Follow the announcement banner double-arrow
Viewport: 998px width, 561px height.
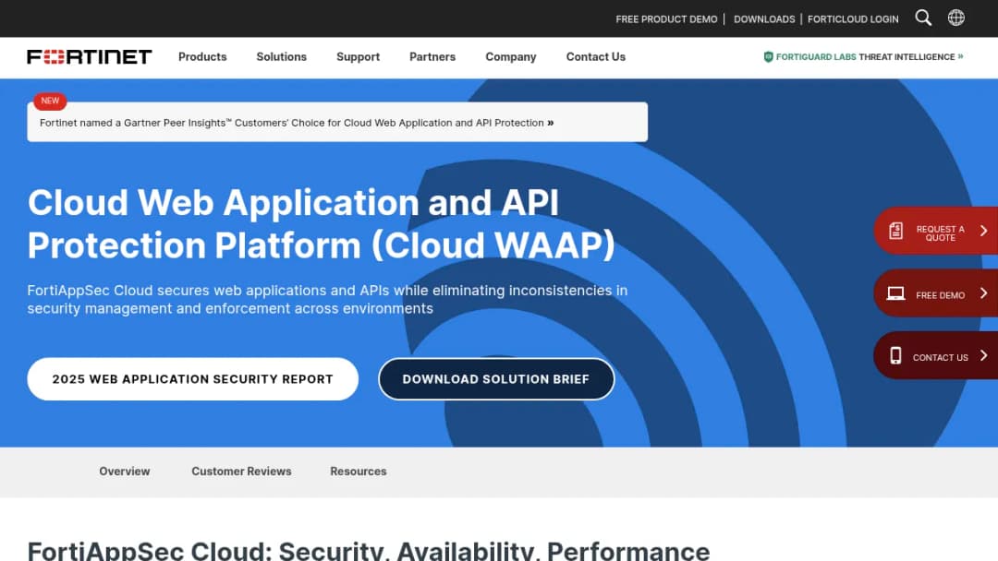tap(551, 123)
